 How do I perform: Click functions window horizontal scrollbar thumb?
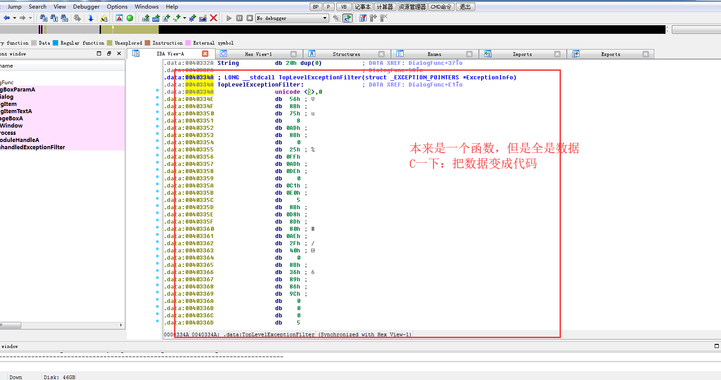click(11, 325)
